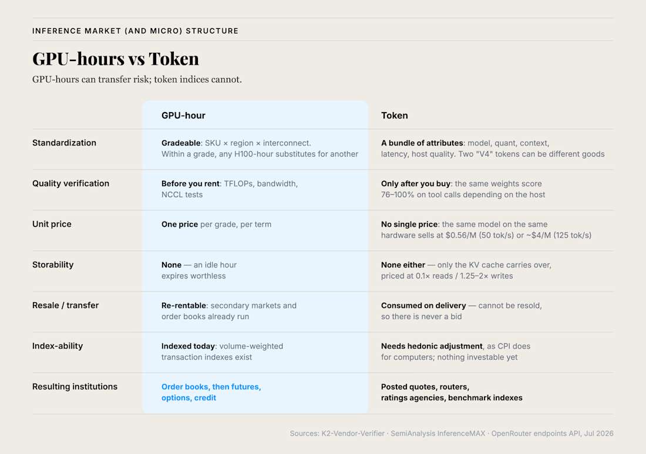Screen dimensions: 646x454
Task: Click 'Re-rentable: secondary markets and' text
Action: click(x=229, y=306)
